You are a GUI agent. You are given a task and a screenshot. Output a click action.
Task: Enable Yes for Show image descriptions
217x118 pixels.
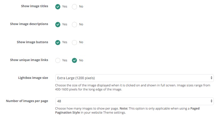[x=58, y=24]
